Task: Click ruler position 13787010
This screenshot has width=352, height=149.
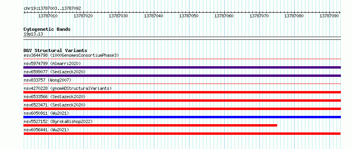Action: [x=48, y=16]
